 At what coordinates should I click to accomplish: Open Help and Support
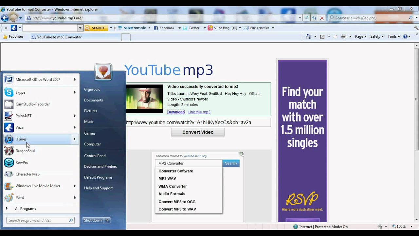(99, 188)
